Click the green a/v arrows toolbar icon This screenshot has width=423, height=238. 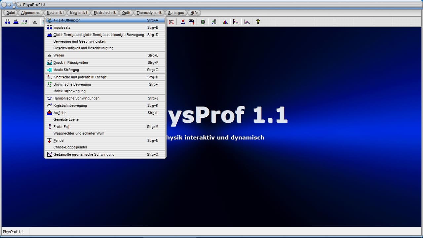pos(24,22)
